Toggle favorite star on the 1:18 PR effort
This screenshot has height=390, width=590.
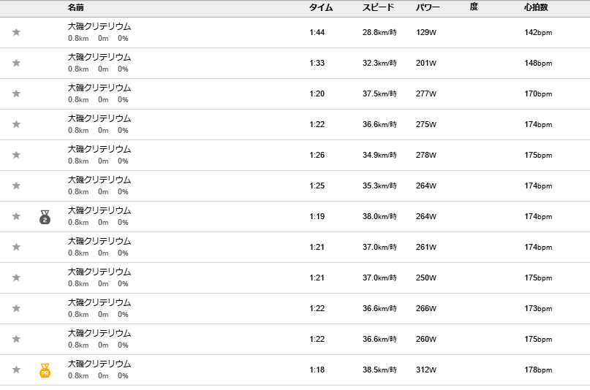16,370
